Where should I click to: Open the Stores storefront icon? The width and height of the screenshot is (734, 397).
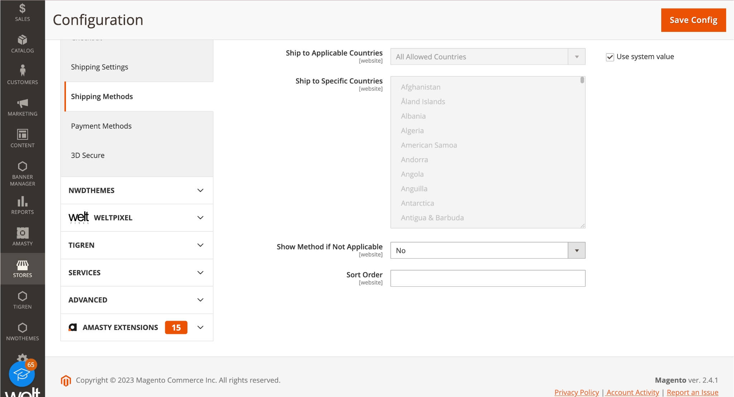[22, 265]
